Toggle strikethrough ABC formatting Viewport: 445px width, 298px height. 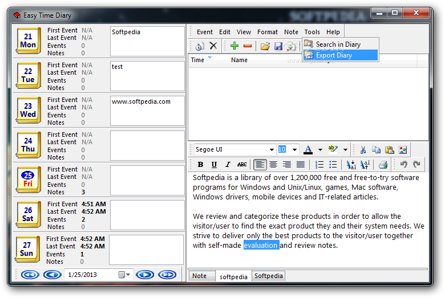(241, 165)
